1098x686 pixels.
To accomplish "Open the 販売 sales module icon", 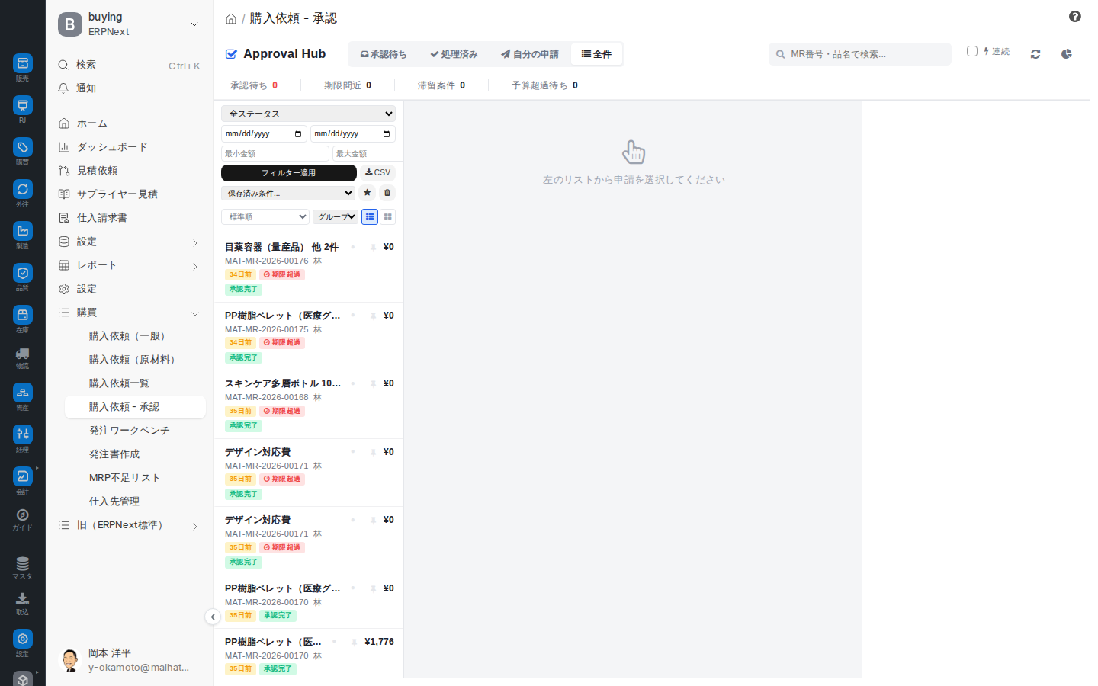I will pos(23,64).
